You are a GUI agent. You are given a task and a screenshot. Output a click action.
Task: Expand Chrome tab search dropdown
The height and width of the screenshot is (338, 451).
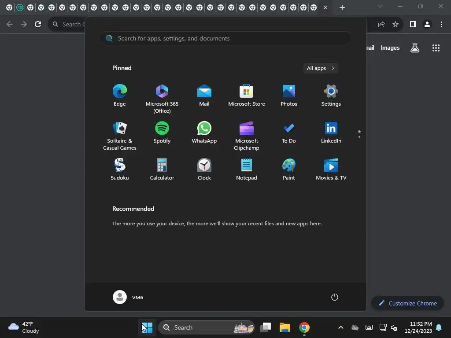(380, 6)
